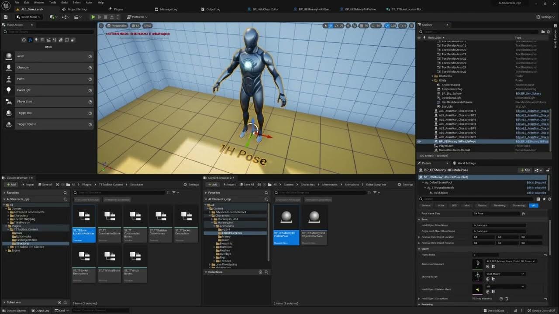Click the Outliner create folder icon

(543, 32)
